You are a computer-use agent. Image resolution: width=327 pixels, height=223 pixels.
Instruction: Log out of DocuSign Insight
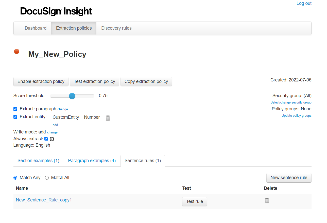click(304, 3)
